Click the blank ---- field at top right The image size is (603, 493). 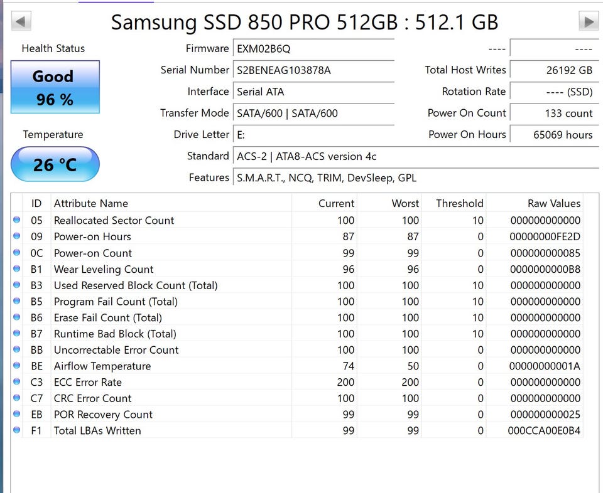click(x=554, y=49)
